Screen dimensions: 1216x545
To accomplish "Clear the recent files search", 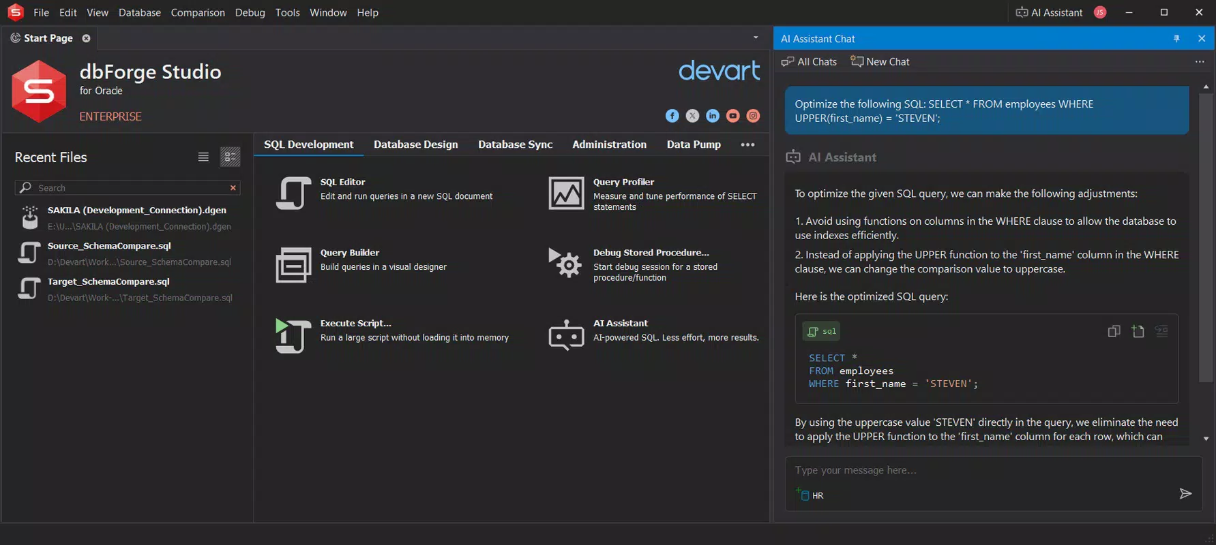I will (233, 187).
